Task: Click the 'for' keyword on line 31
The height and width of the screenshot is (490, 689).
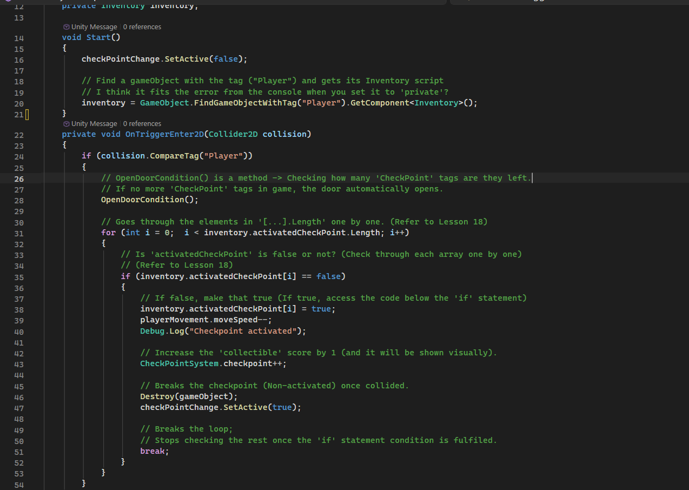Action: (108, 233)
